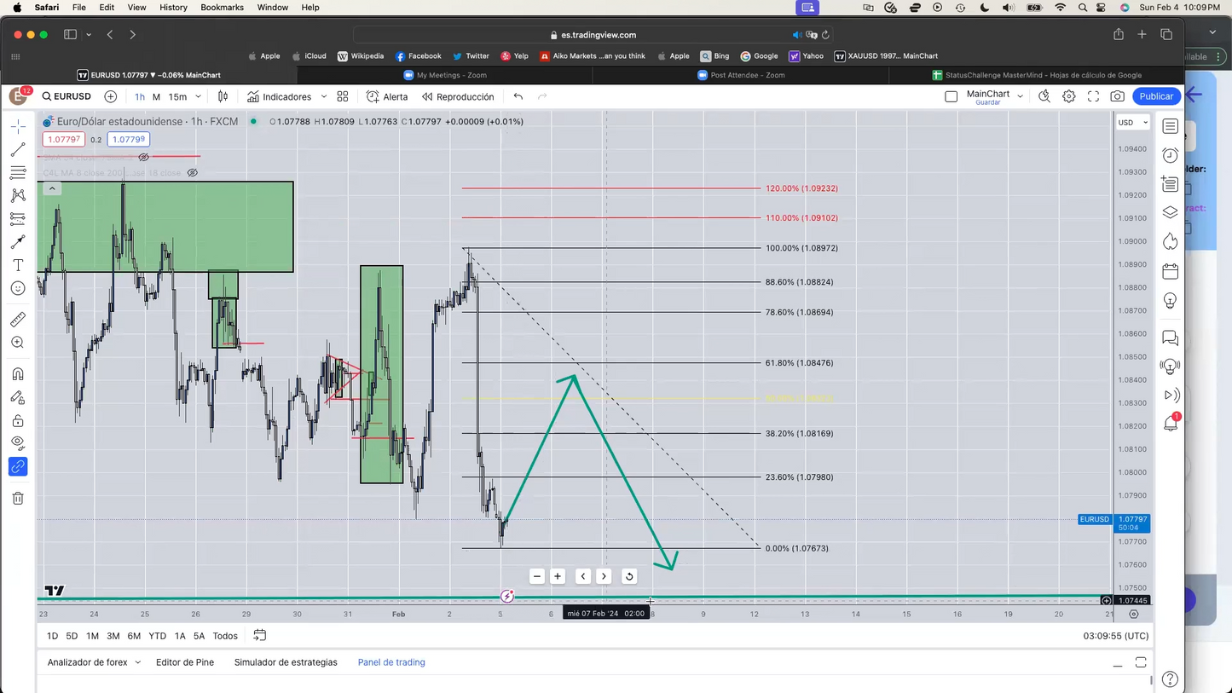Expand the MainChart layout dropdown
1232x693 pixels.
pyautogui.click(x=1020, y=96)
